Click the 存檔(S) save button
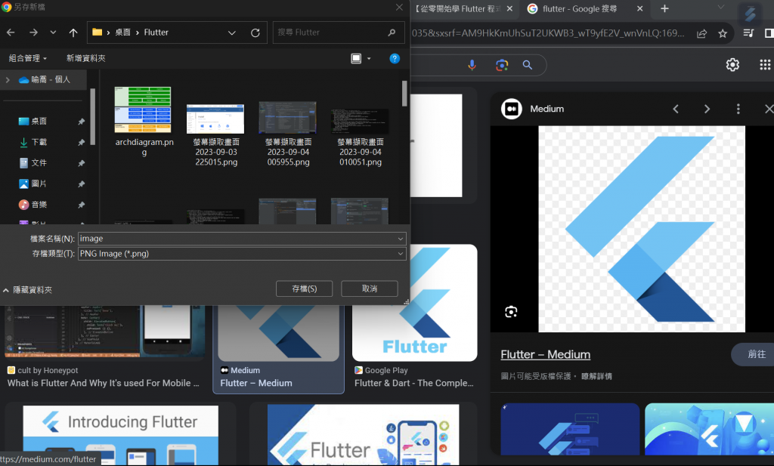Image resolution: width=774 pixels, height=466 pixels. tap(304, 289)
